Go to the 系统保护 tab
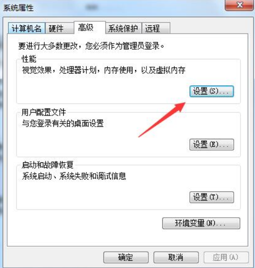Image resolution: width=255 pixels, height=268 pixels. [123, 28]
